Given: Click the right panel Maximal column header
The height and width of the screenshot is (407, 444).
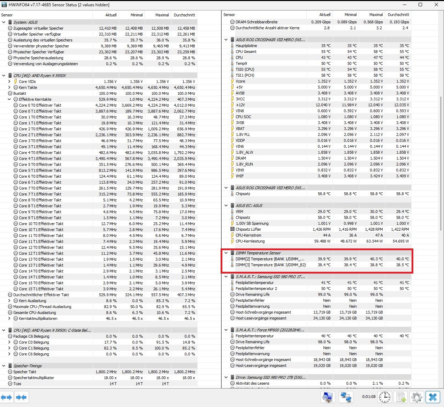Looking at the screenshot, I should pyautogui.click(x=372, y=15).
